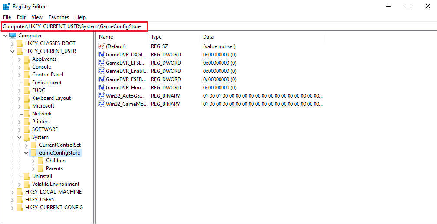The image size is (437, 224).
Task: Select the Win32_GameMo... value name
Action: click(127, 104)
